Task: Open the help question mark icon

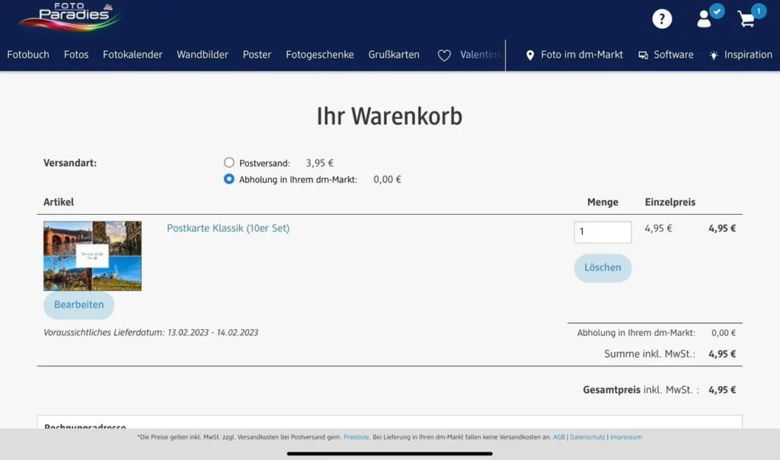Action: 662,19
